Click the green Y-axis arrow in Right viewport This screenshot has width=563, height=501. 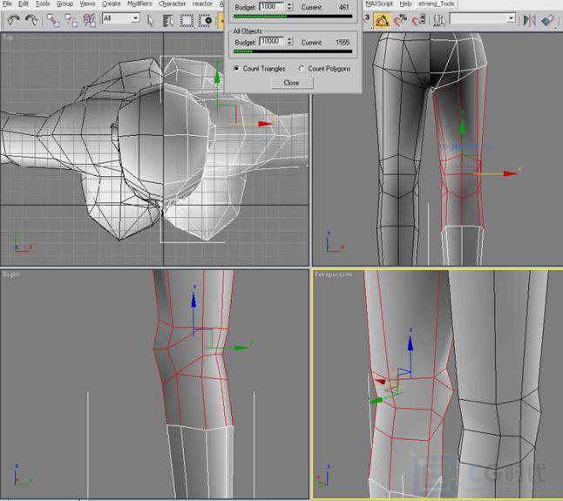(240, 347)
